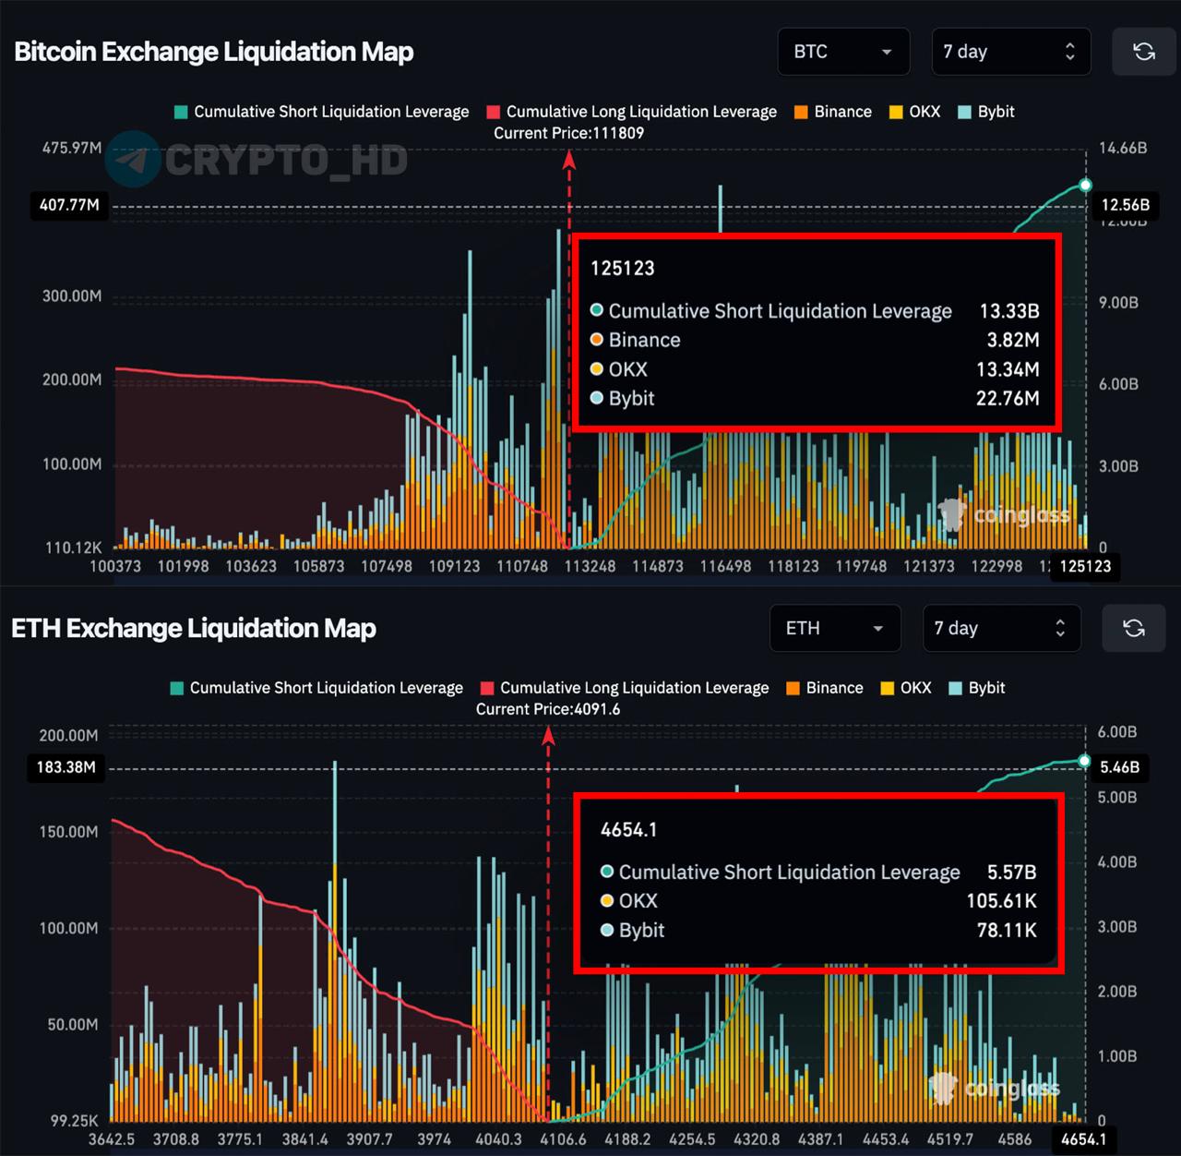The height and width of the screenshot is (1156, 1181).
Task: Click the Bitcoin current price arrow head
Action: (x=569, y=161)
